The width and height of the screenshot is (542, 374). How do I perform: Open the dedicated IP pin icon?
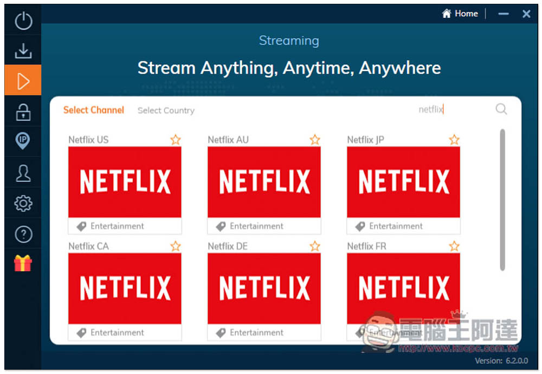coord(23,141)
